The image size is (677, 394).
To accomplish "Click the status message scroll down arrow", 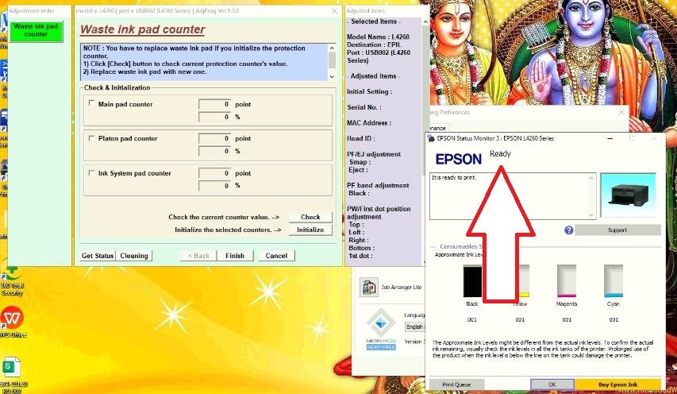I will coord(591,214).
